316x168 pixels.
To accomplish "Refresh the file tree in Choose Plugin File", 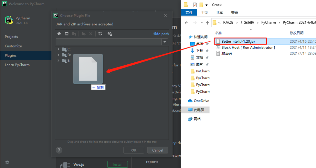I will click(x=100, y=34).
